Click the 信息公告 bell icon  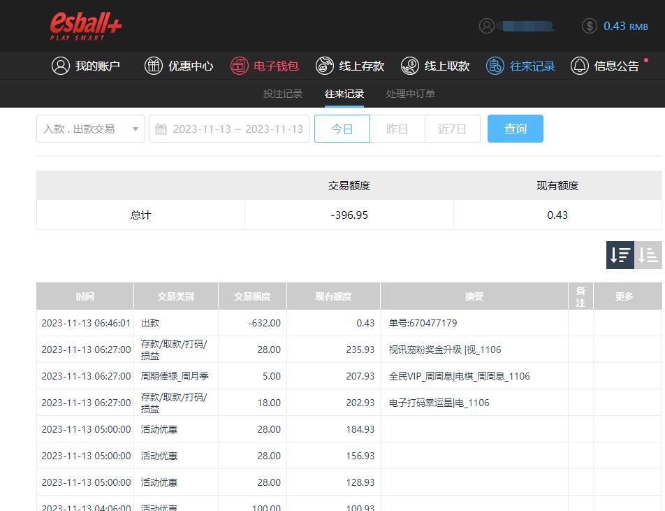coord(580,66)
